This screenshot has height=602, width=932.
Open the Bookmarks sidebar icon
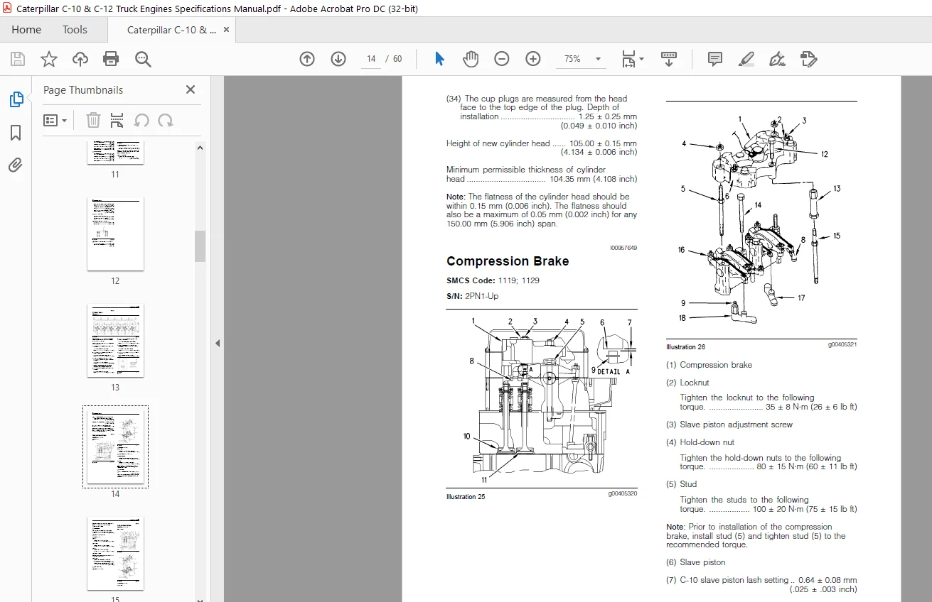pos(16,133)
